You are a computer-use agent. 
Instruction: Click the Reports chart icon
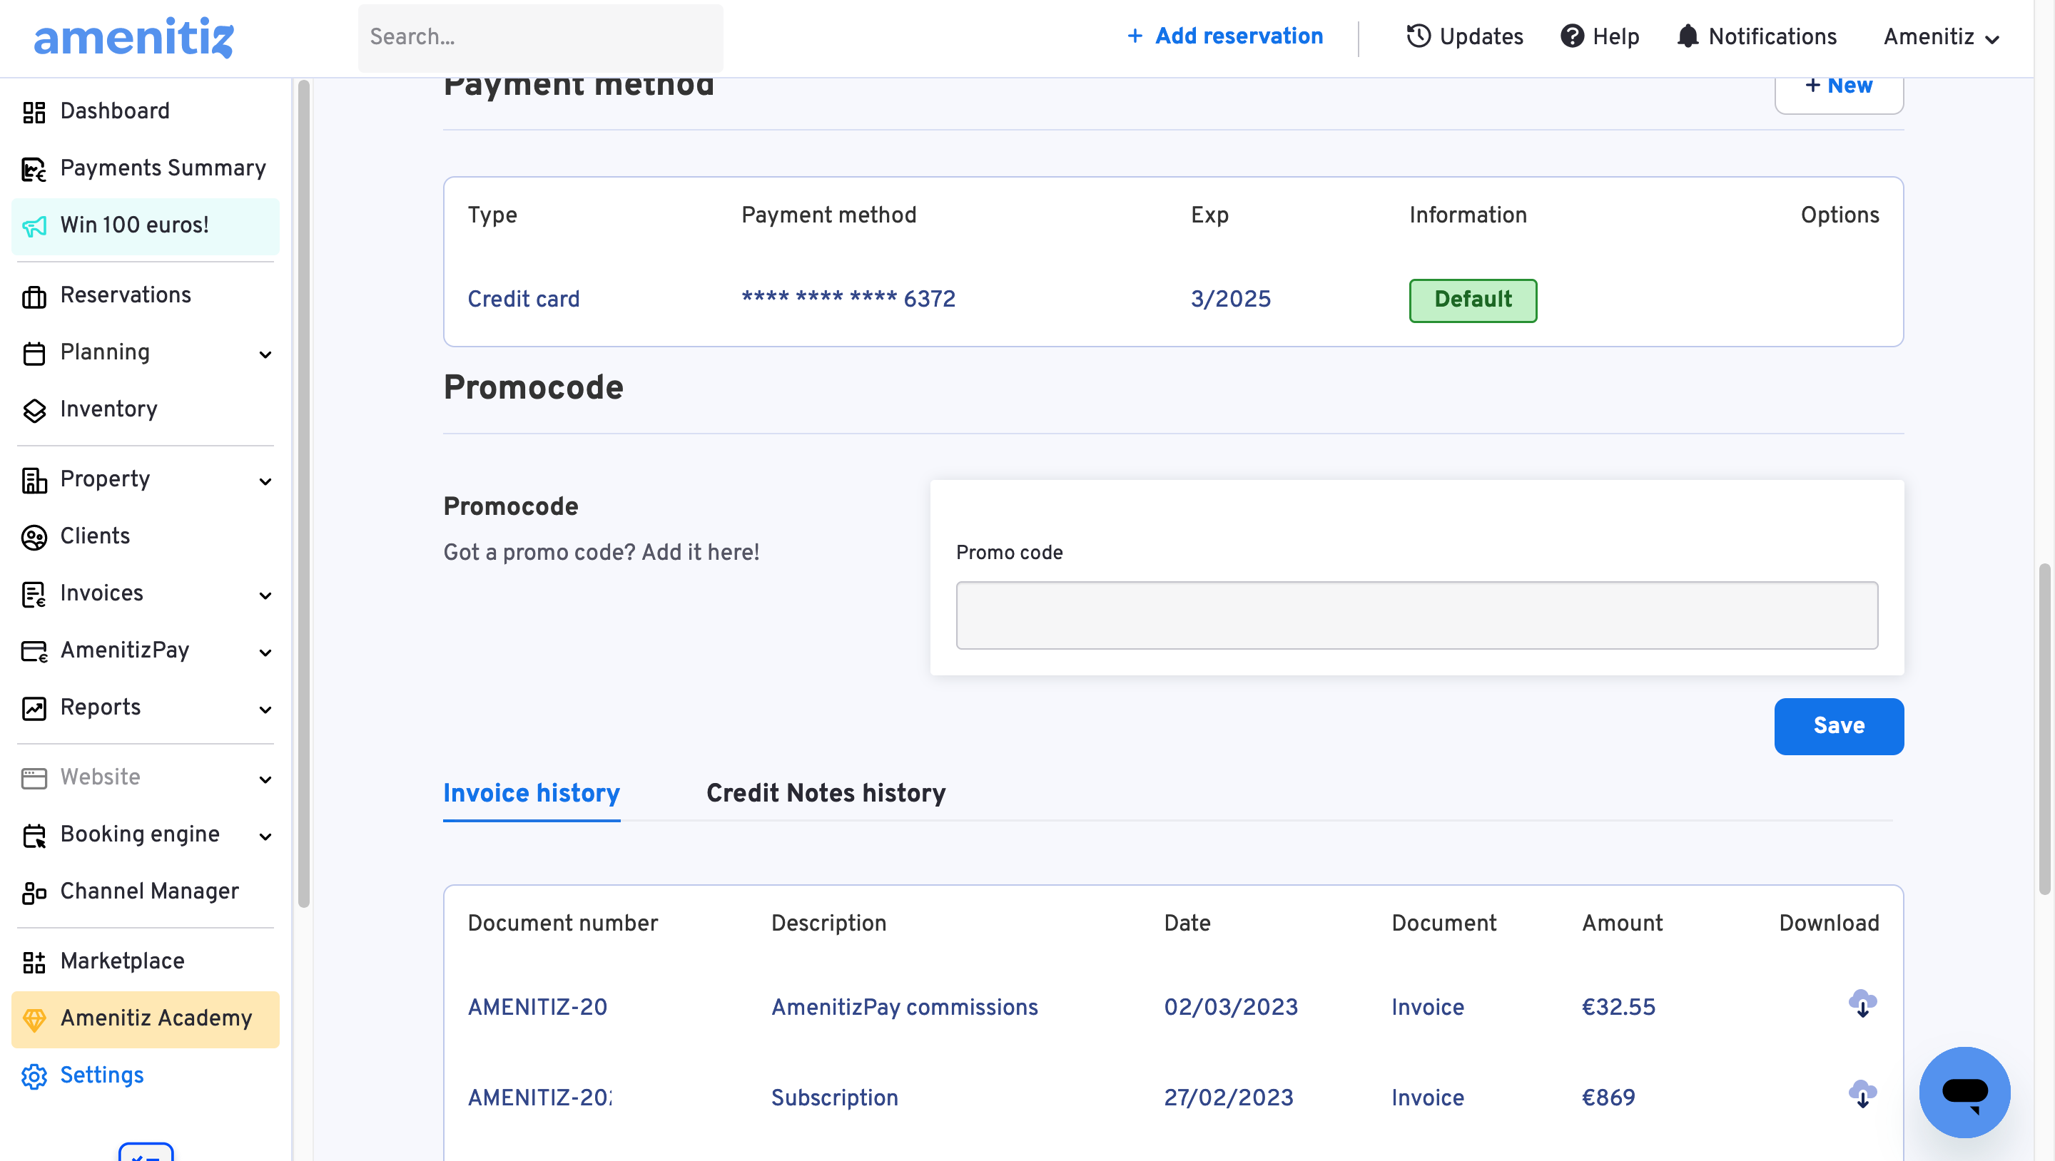[34, 708]
